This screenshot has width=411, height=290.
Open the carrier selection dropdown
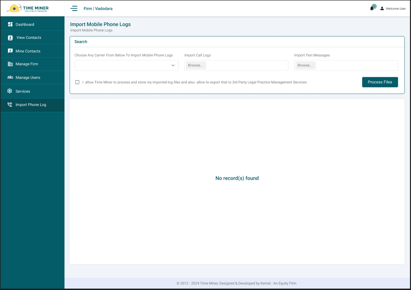tap(126, 65)
